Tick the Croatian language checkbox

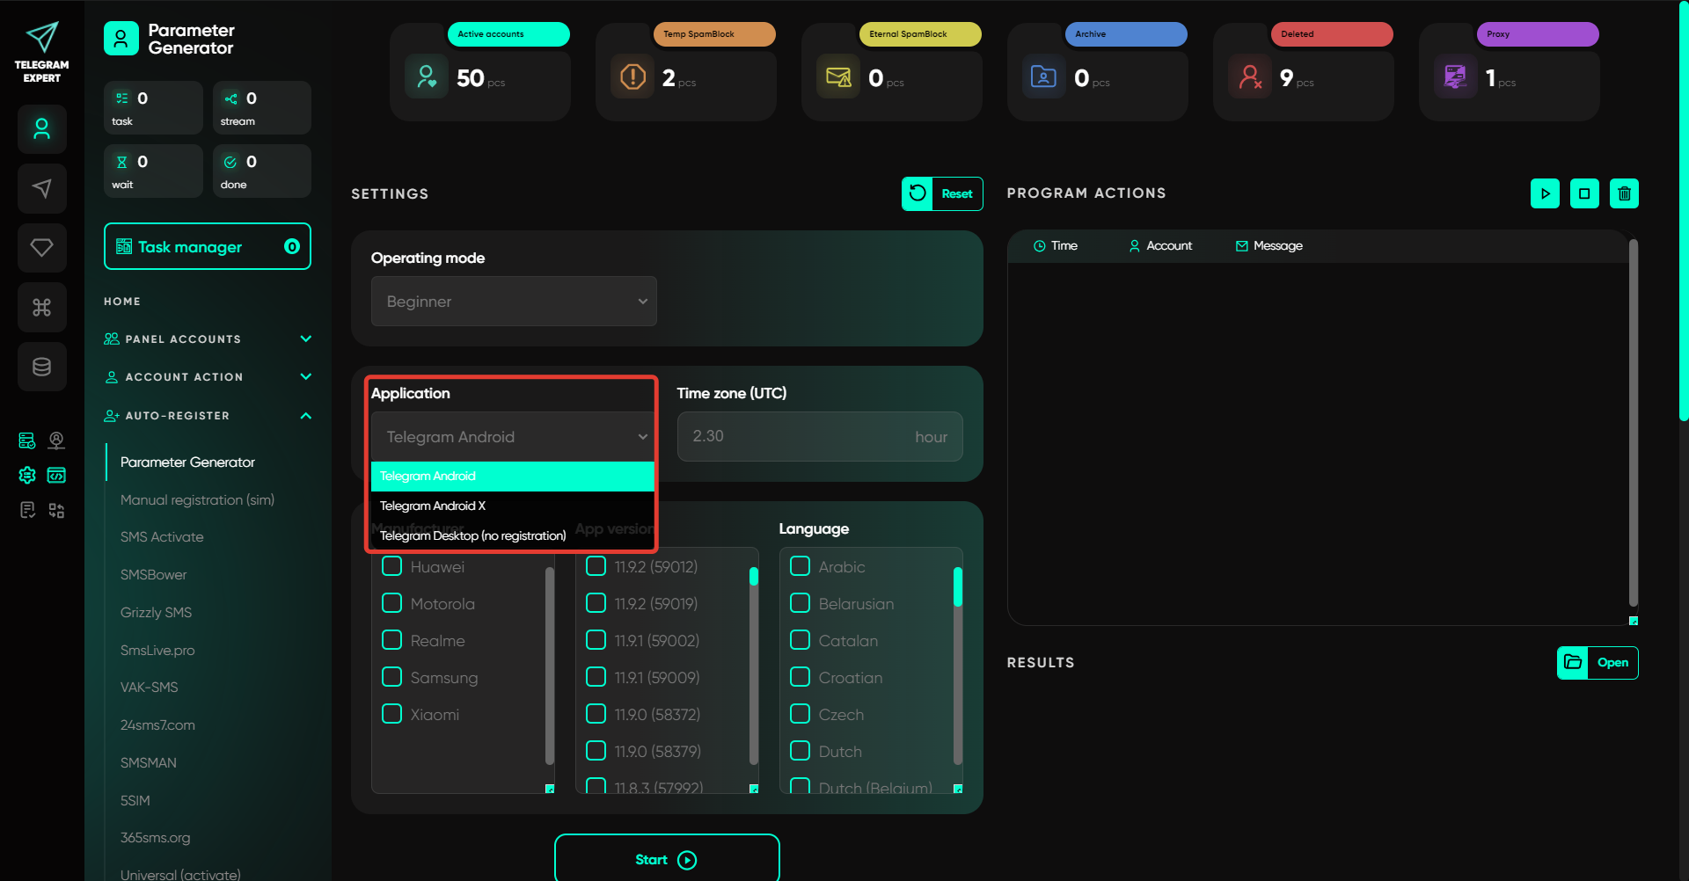[x=800, y=677]
